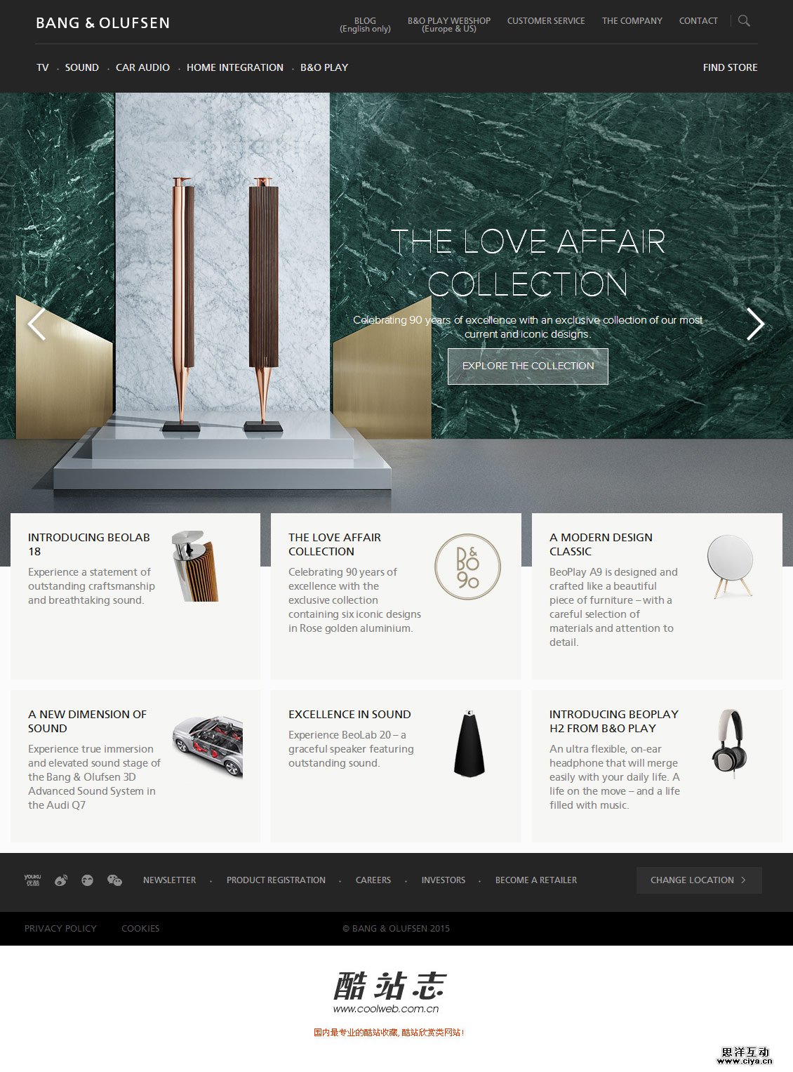Click the BeoLab 18 speaker thumbnail
This screenshot has height=1072, width=793.
pyautogui.click(x=196, y=566)
